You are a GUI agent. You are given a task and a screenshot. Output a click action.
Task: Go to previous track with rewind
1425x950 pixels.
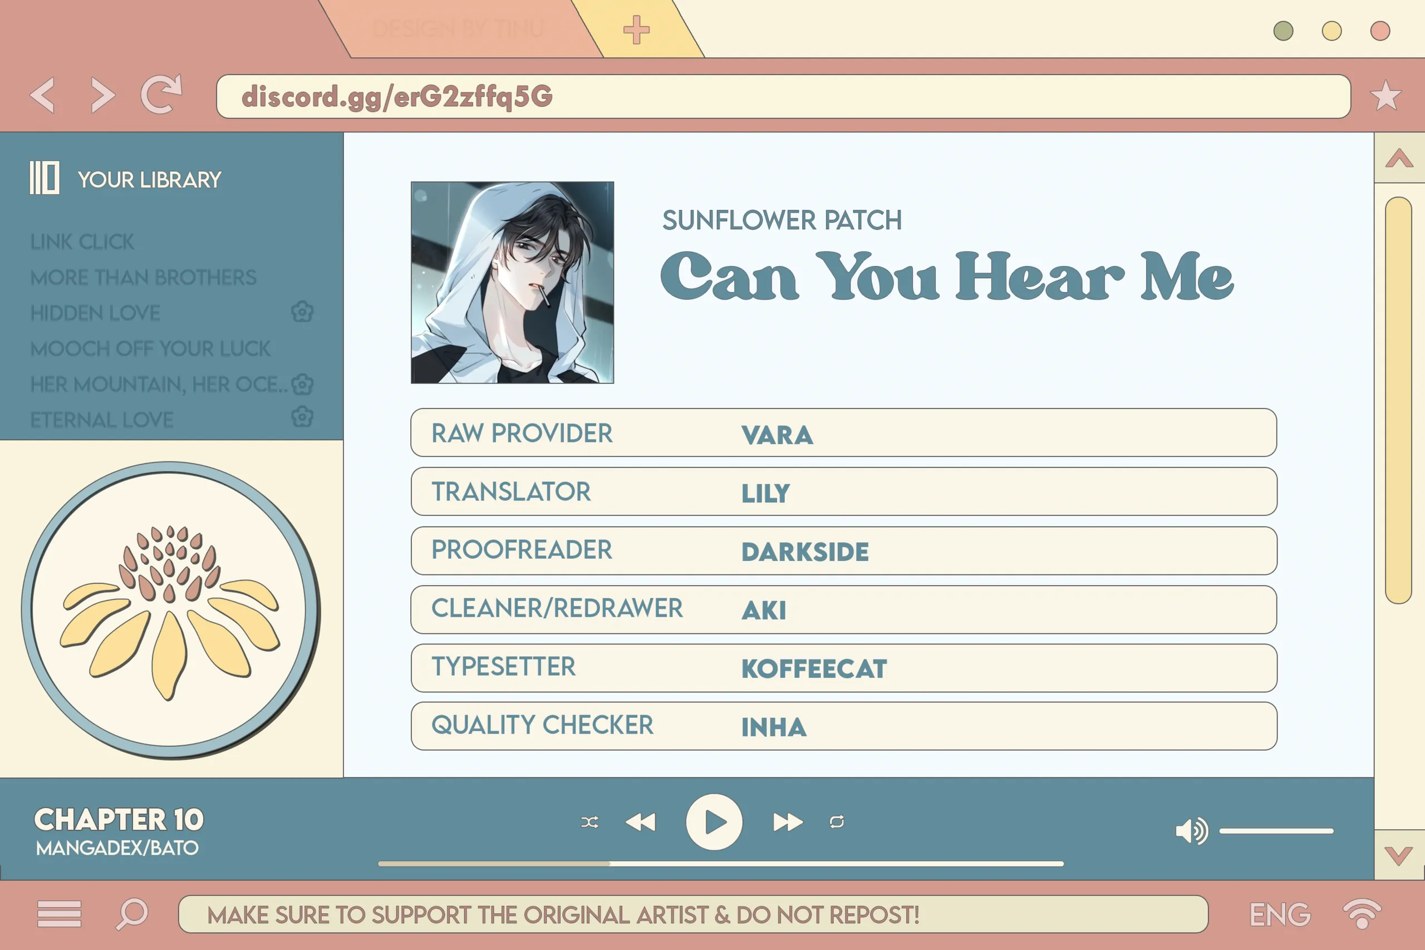[x=640, y=822]
